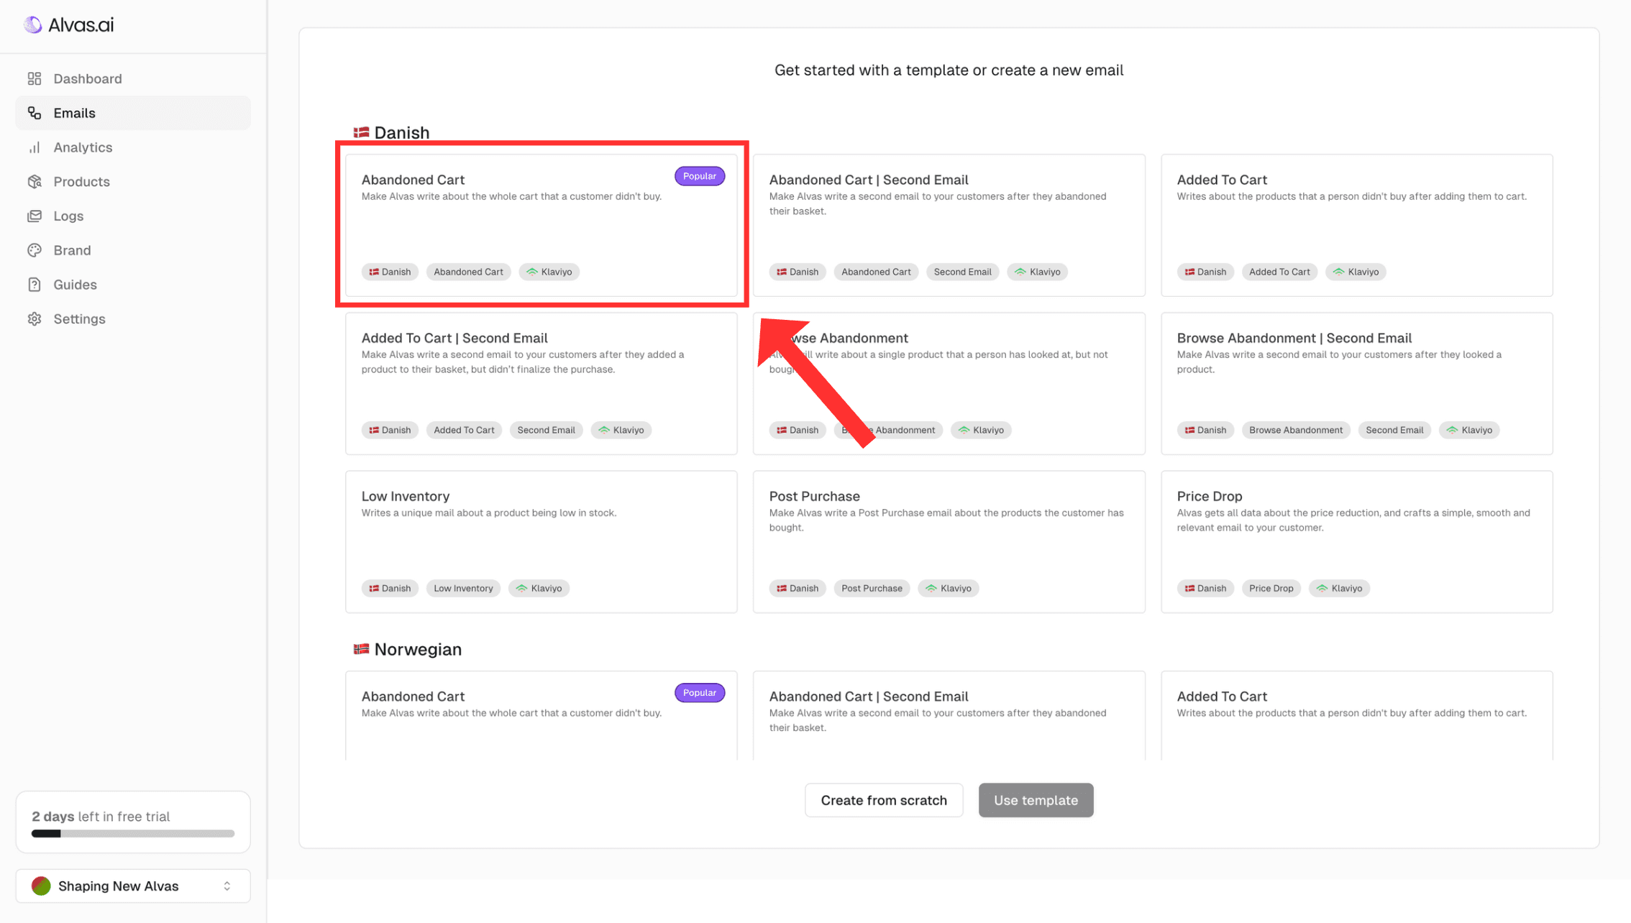
Task: Expand the Shaping New Alvas workspace switcher
Action: coord(133,886)
